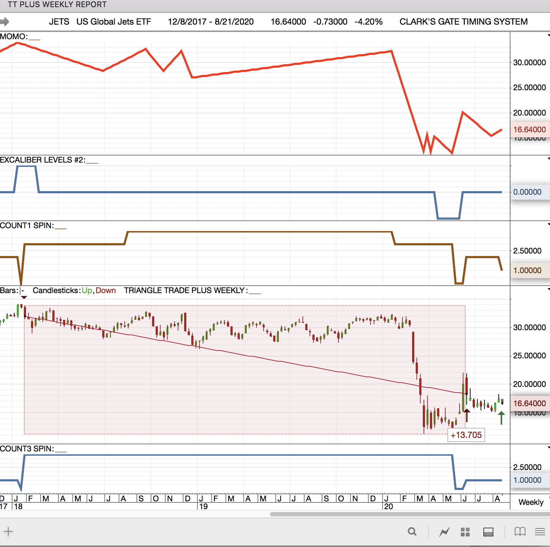Click the down triangle marker near January 2018

click(24, 297)
